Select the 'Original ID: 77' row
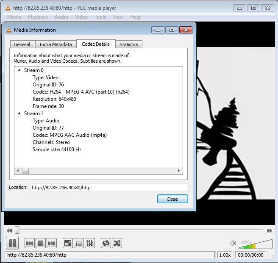Image resolution: width=278 pixels, height=263 pixels. pyautogui.click(x=48, y=128)
